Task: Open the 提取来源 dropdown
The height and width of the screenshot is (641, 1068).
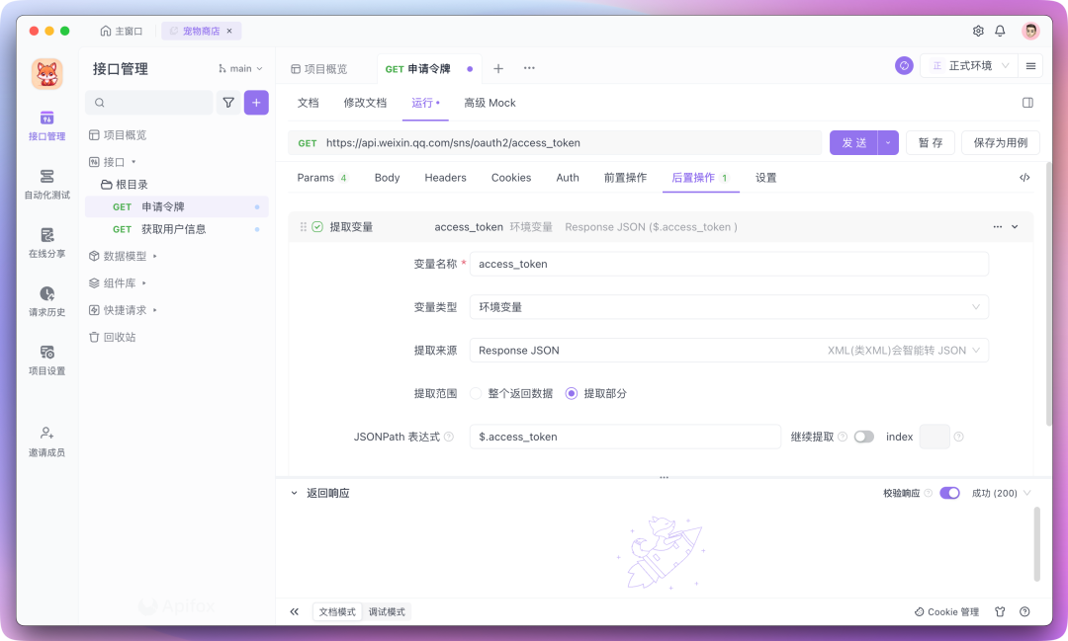Action: 729,351
